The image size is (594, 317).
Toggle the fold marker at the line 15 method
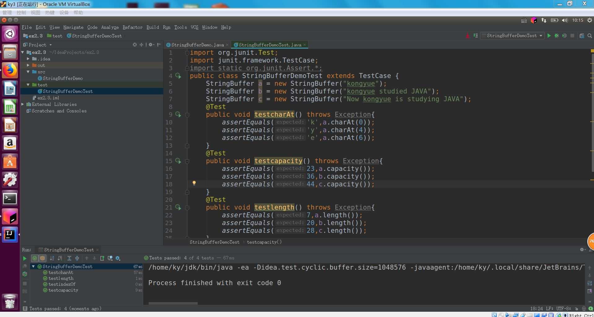[x=187, y=161]
